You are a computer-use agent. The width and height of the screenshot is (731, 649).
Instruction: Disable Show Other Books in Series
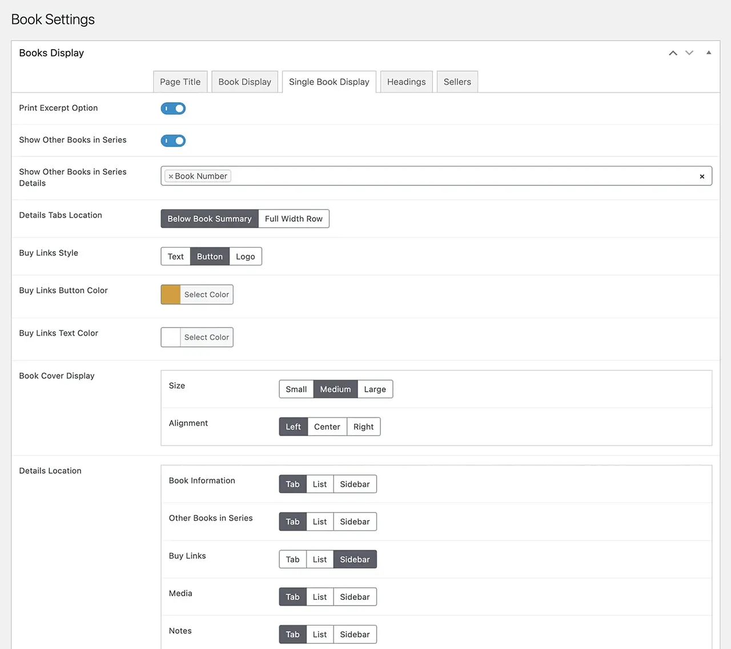[173, 140]
